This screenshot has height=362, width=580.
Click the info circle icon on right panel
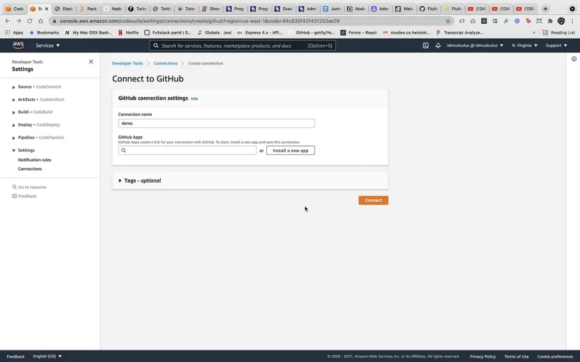tap(574, 59)
